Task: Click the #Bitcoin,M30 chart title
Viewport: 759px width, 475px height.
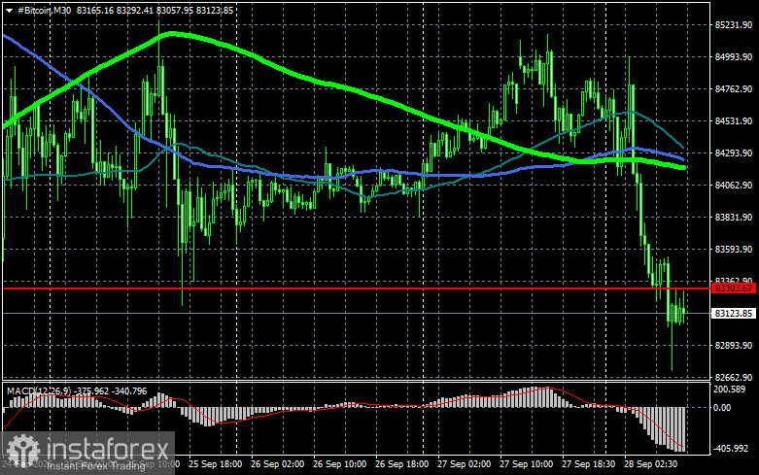Action: click(x=44, y=10)
